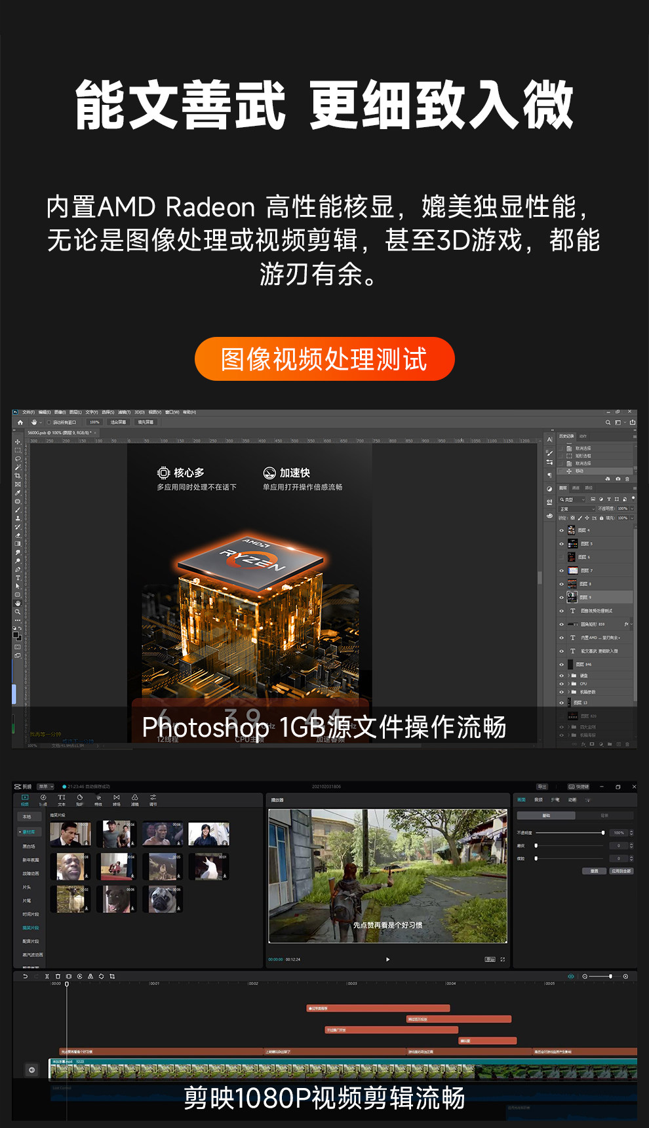This screenshot has width=649, height=1128.
Task: Select the Crop tool in Photoshop toolbar
Action: 18,476
